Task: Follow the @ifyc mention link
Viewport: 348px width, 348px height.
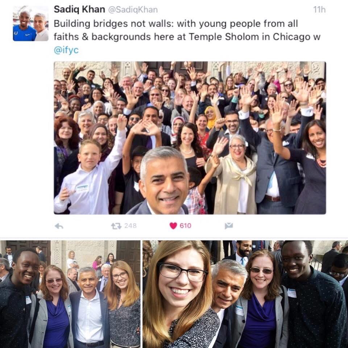Action: coord(66,50)
